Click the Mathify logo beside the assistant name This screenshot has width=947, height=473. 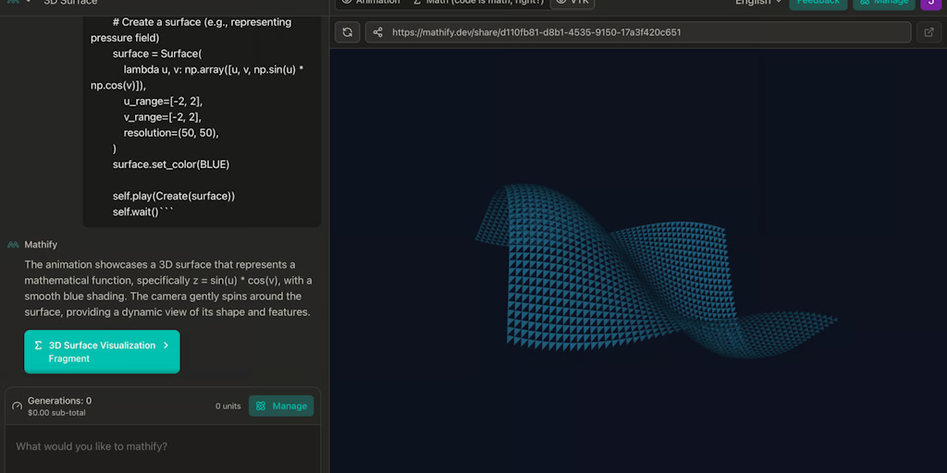click(13, 245)
